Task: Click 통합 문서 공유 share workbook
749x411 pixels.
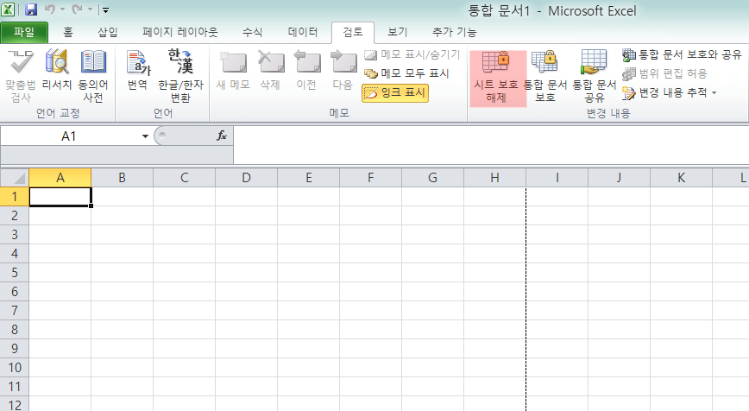Action: [595, 77]
